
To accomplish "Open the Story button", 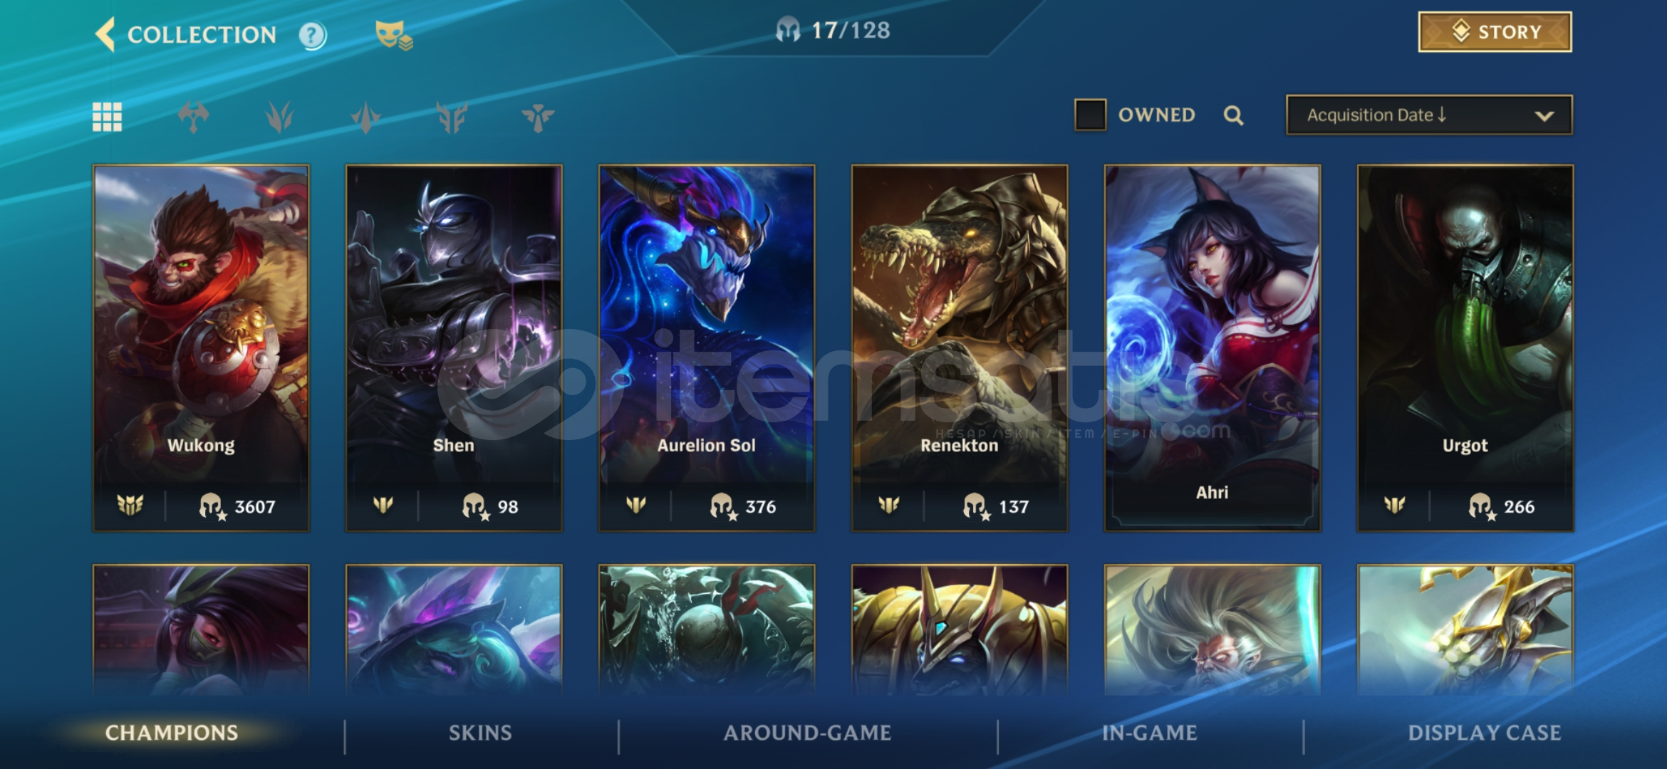I will click(1495, 31).
